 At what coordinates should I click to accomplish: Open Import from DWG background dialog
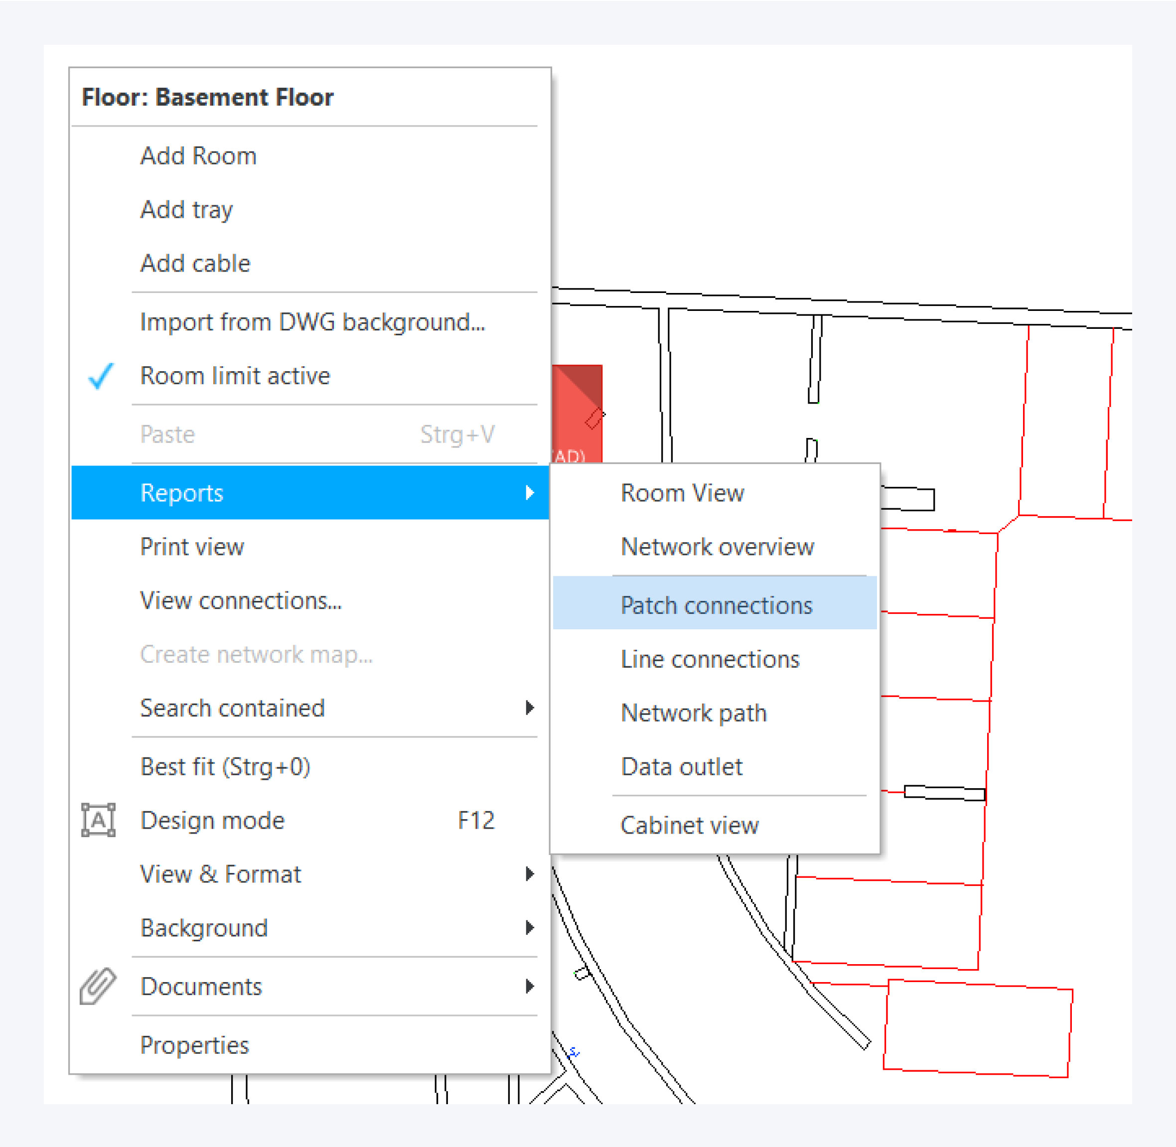point(312,322)
